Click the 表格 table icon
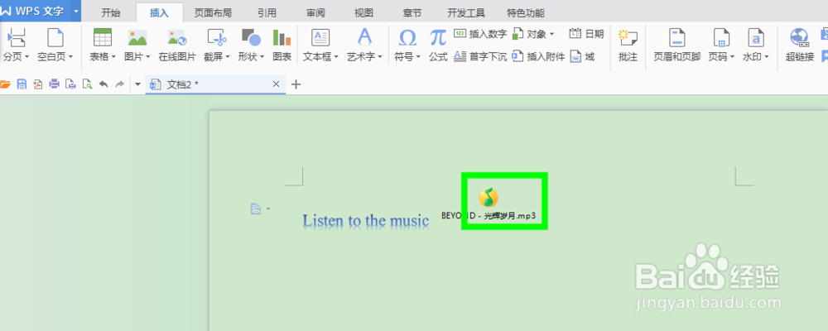 click(103, 38)
